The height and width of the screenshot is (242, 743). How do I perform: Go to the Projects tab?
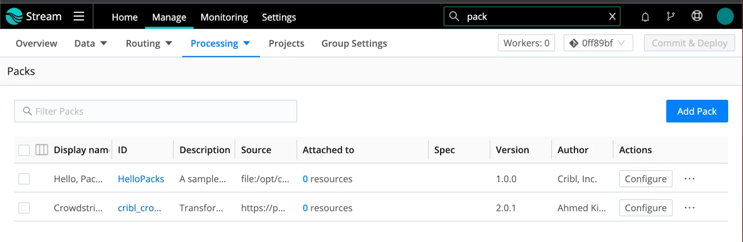coord(286,43)
